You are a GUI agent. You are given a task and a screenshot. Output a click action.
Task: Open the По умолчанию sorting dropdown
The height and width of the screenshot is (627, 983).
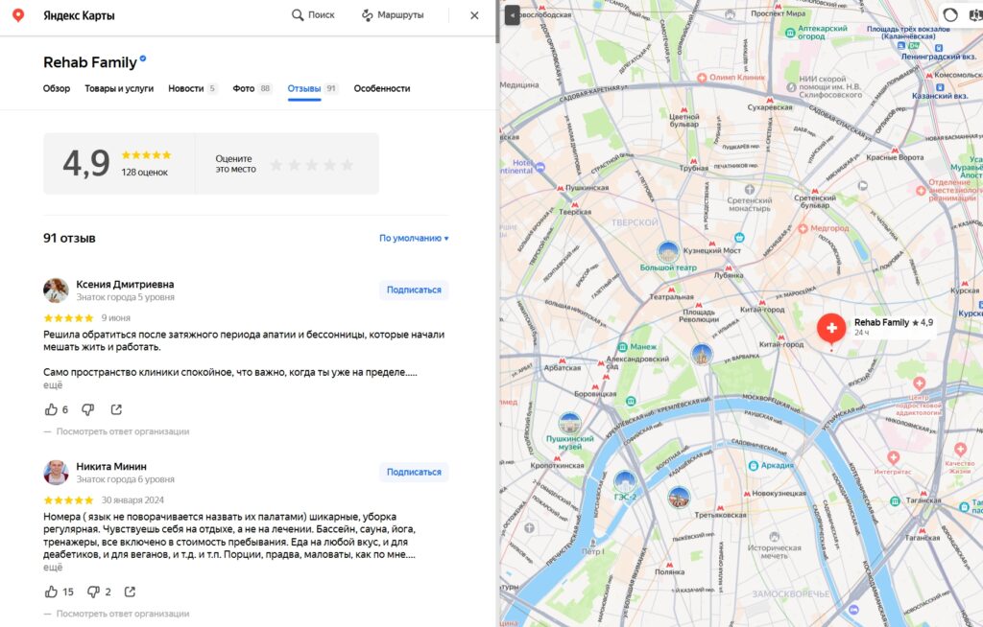[x=414, y=238]
